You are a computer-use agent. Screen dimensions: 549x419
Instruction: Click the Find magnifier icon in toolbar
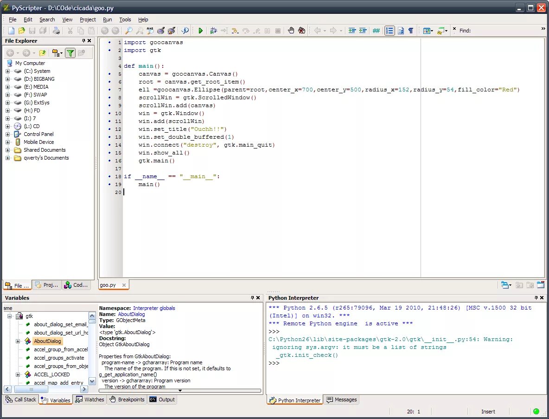[129, 31]
